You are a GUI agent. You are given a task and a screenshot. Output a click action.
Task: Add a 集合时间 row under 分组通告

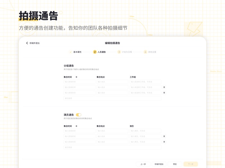tap(76, 77)
